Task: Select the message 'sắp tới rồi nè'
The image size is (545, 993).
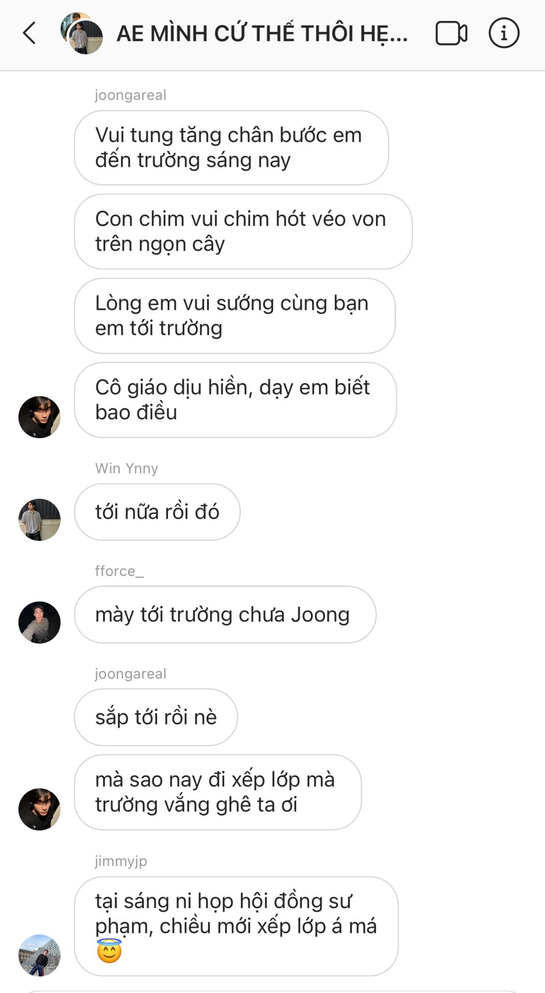Action: pos(156,717)
